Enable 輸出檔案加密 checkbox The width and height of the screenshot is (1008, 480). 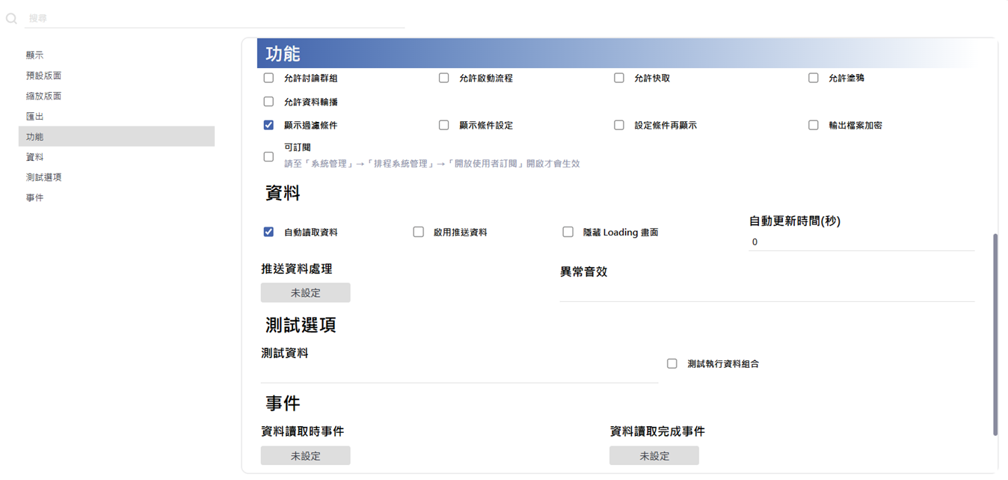pyautogui.click(x=814, y=126)
